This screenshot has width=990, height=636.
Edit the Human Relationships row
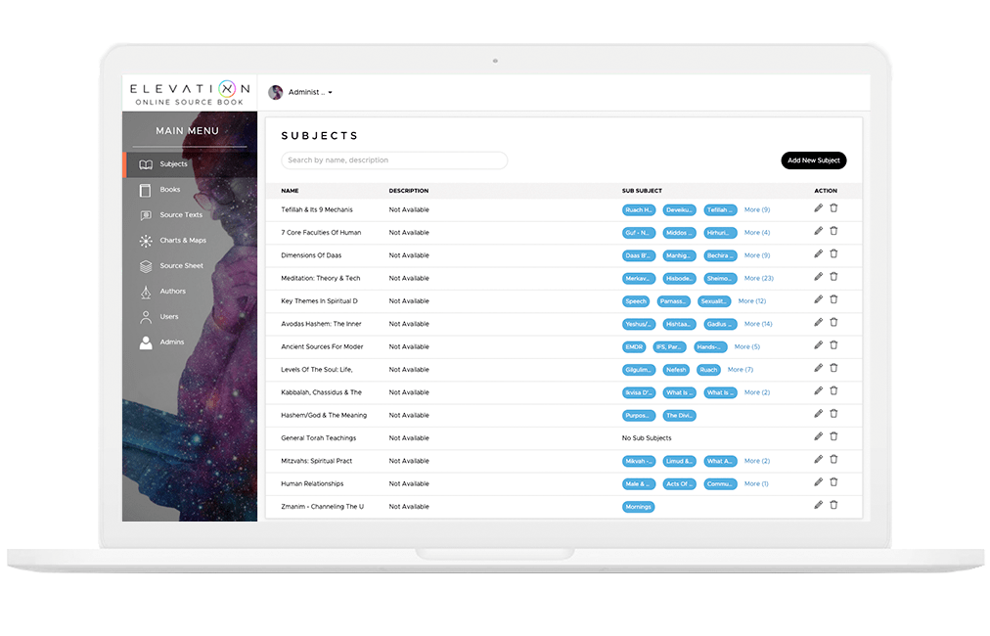(x=818, y=482)
